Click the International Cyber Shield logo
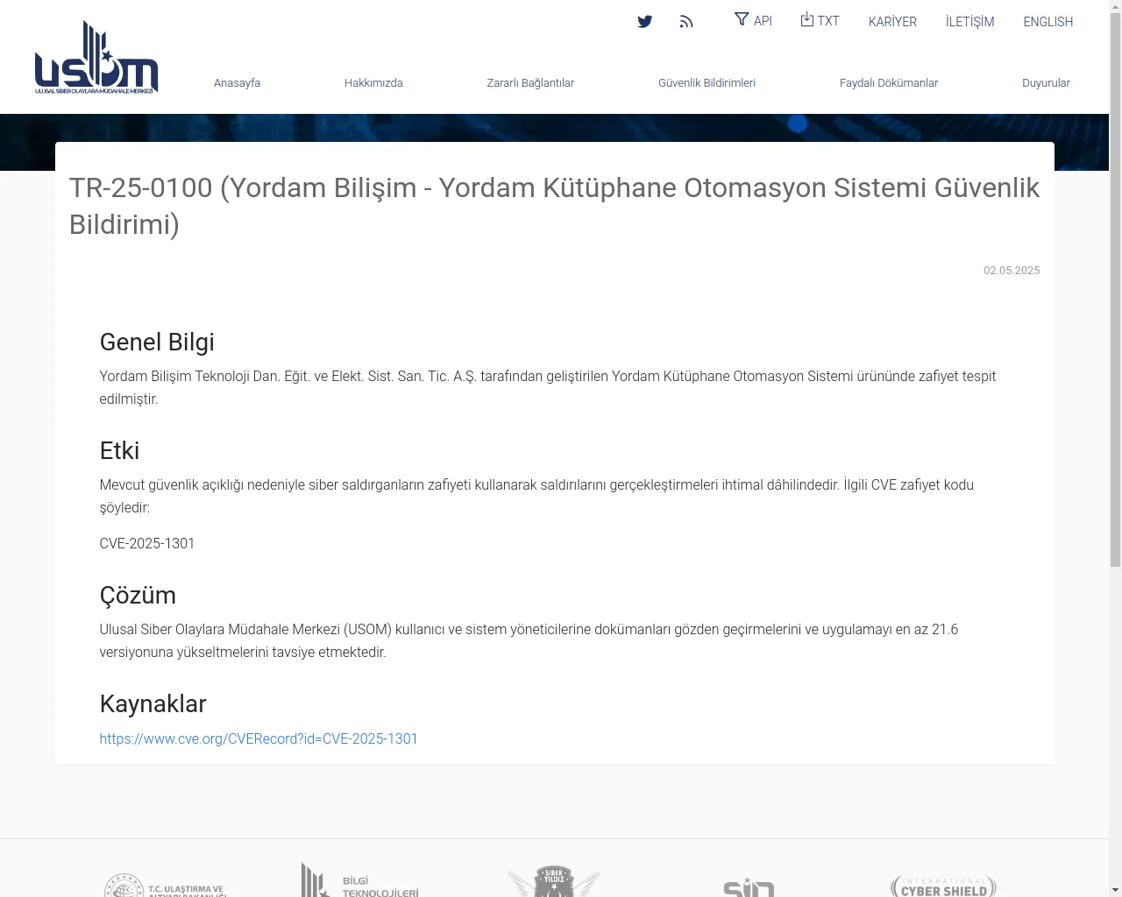 click(943, 886)
